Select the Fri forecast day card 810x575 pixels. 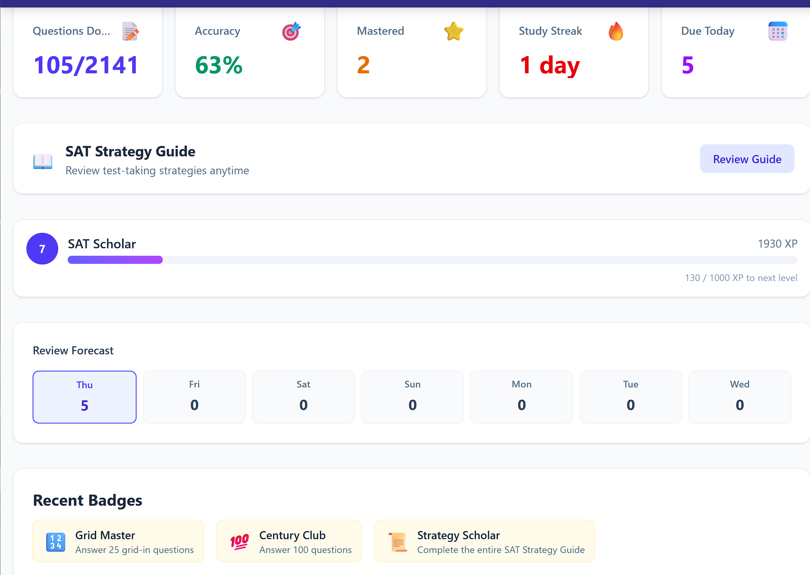coord(194,397)
